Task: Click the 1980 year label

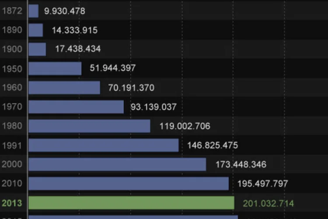Action: (x=12, y=126)
